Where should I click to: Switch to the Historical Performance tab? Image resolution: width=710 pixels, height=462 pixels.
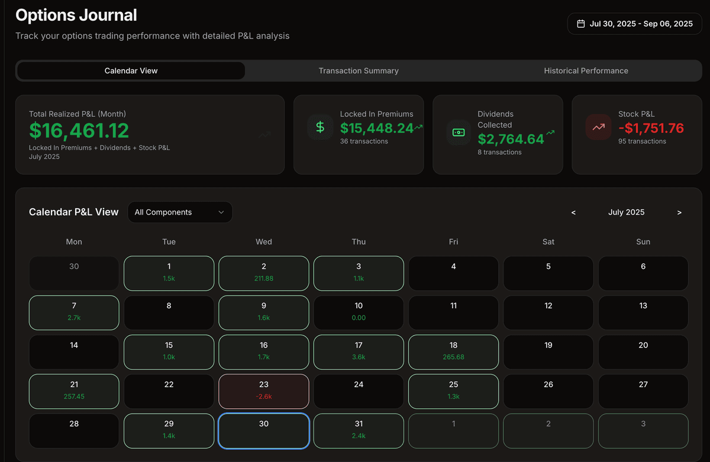pyautogui.click(x=586, y=71)
